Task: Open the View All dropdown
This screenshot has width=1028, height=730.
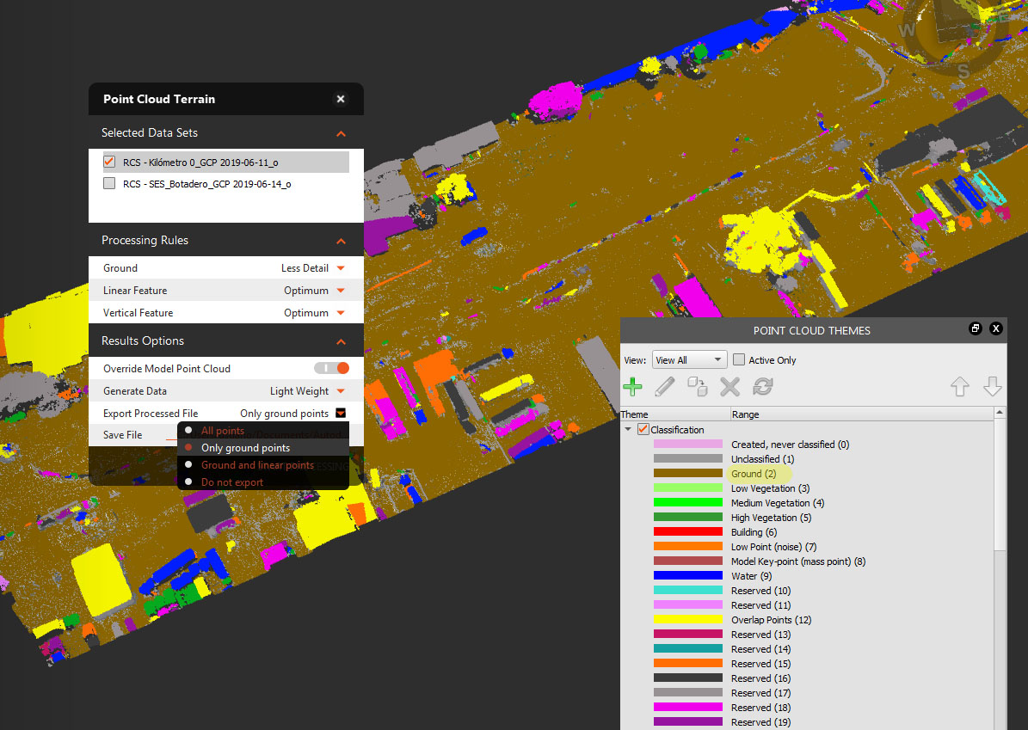Action: (689, 360)
